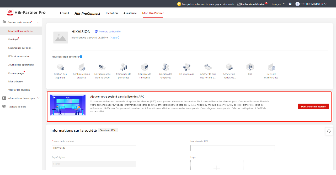Click the notification envelope icon

click(x=239, y=4)
